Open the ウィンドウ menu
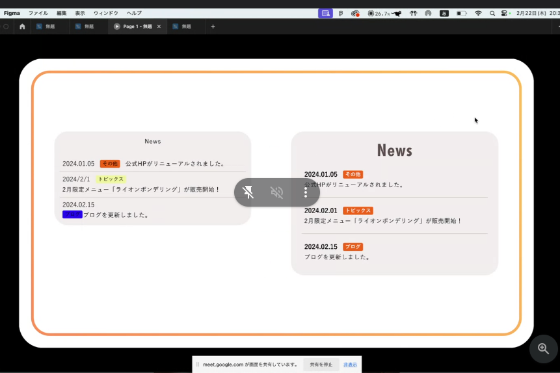The width and height of the screenshot is (560, 373). click(x=106, y=13)
